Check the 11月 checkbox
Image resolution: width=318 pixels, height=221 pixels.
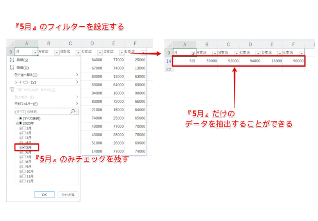24,176
